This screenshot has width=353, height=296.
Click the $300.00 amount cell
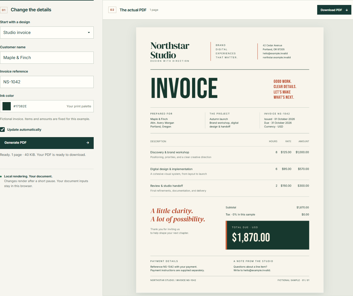click(x=303, y=186)
